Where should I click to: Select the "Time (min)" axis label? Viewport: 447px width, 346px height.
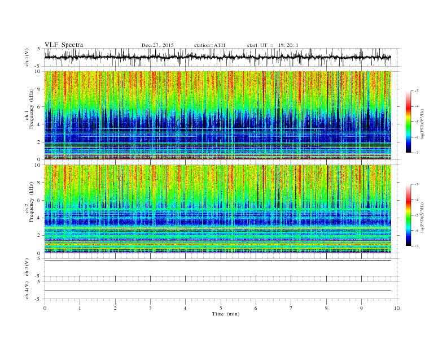pos(226,314)
